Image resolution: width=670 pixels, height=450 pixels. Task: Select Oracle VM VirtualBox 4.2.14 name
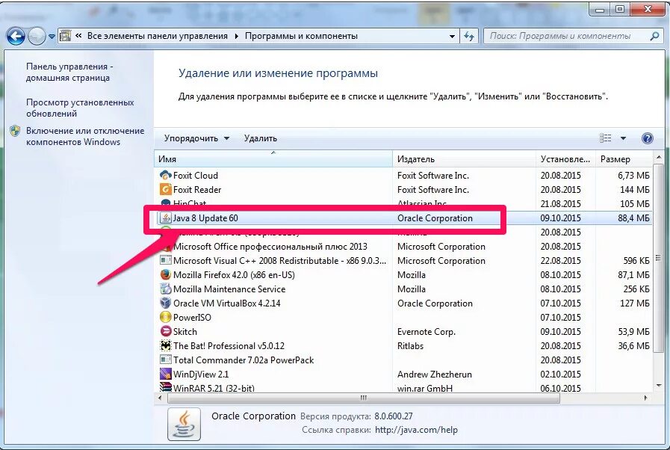click(x=227, y=303)
